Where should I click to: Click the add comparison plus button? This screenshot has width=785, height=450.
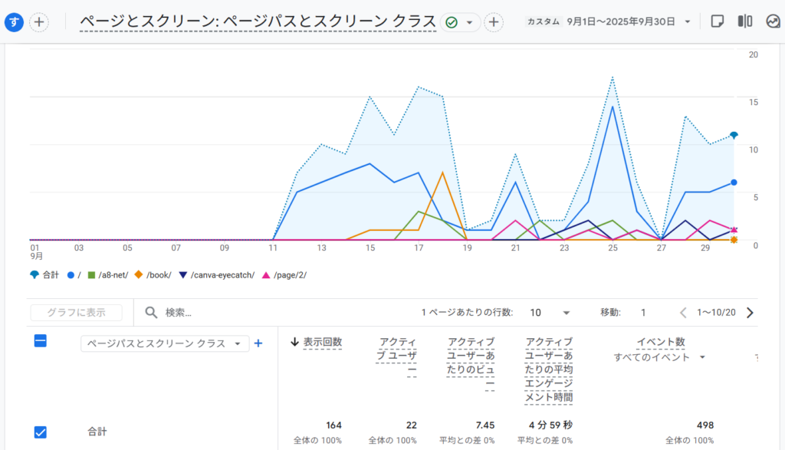coord(39,22)
